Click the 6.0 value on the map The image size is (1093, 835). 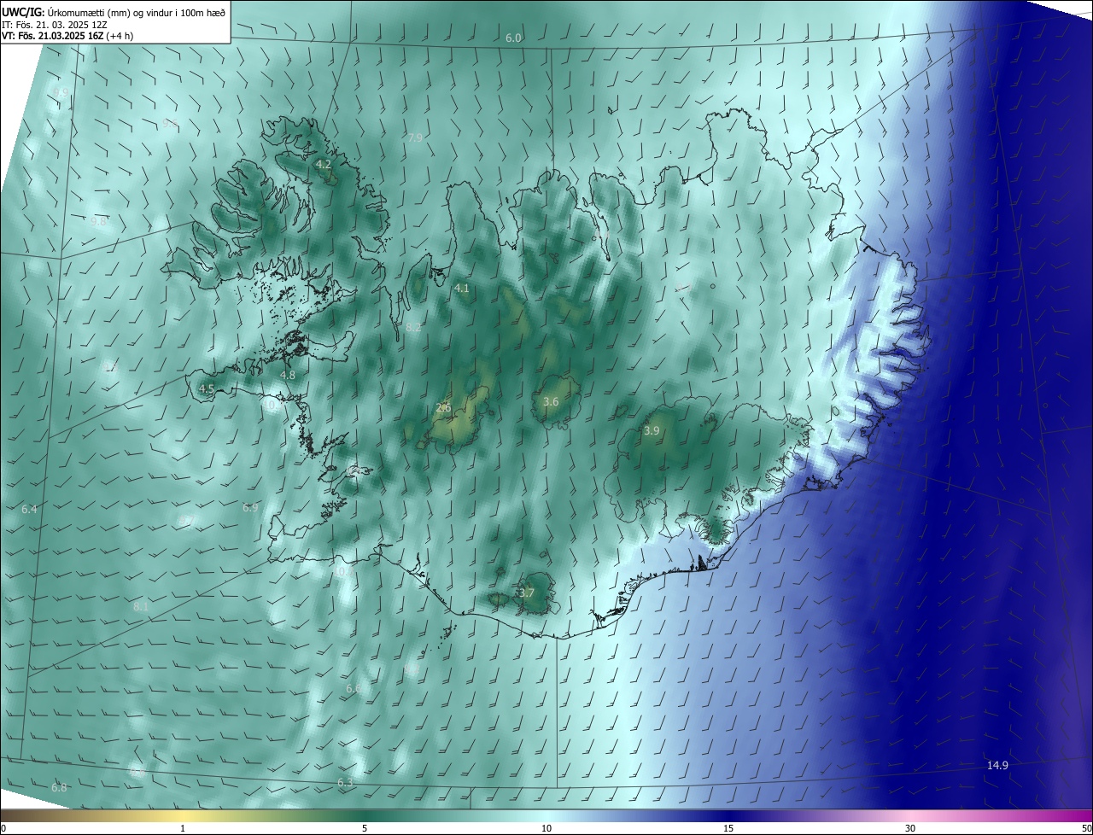[513, 38]
